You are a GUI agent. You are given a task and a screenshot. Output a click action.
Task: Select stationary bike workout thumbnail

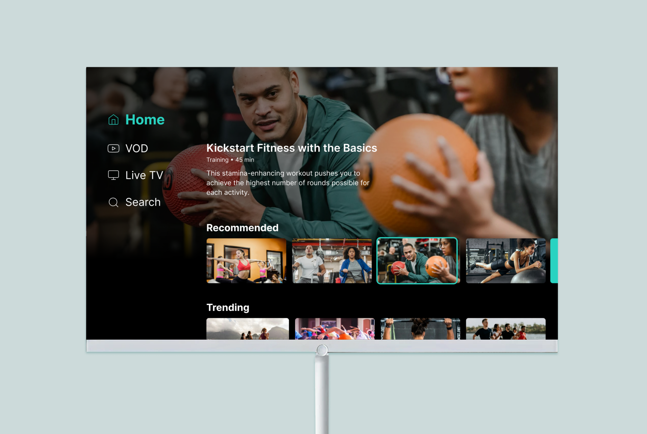332,261
